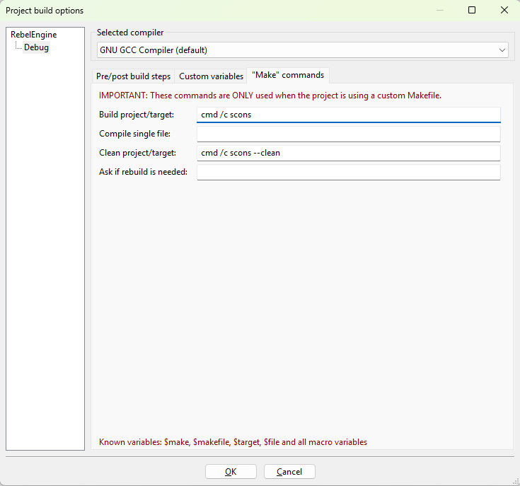Click the Compile single file label
Screen dimensions: 520x486
134,134
